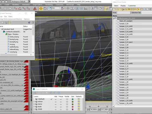
Task: Toggle Display Space Warps filter in Select From Scene
Action: pos(129,9)
